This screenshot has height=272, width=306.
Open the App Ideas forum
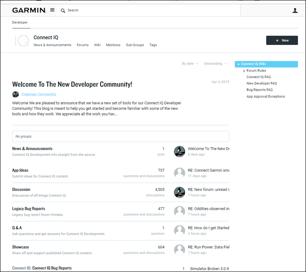[x=20, y=170]
